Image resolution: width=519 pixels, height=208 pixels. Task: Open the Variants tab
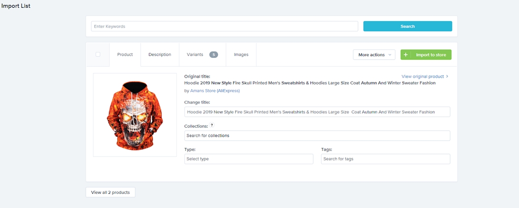195,55
